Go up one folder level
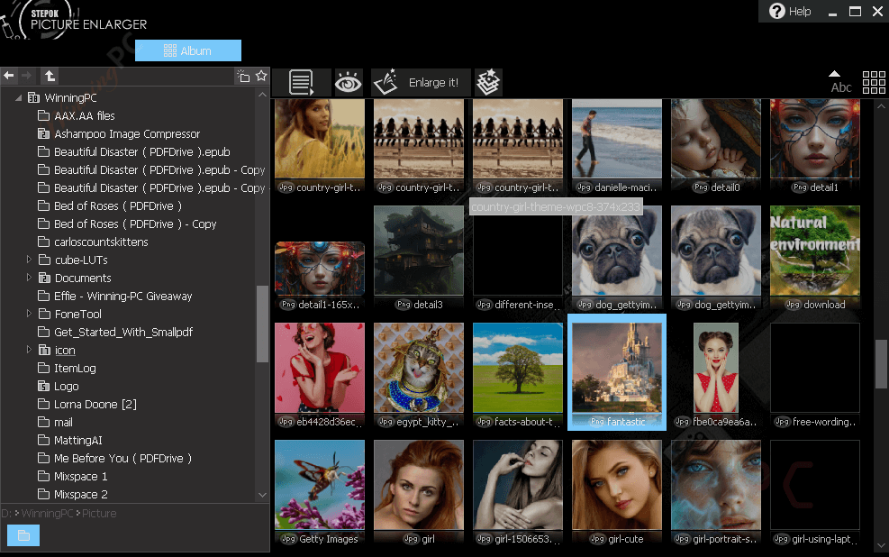This screenshot has height=557, width=889. [x=50, y=77]
